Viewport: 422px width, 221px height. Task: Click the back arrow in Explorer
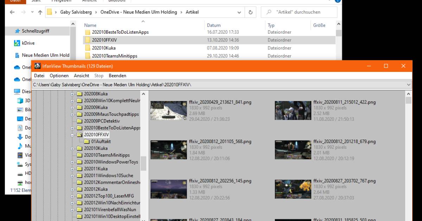(12, 12)
